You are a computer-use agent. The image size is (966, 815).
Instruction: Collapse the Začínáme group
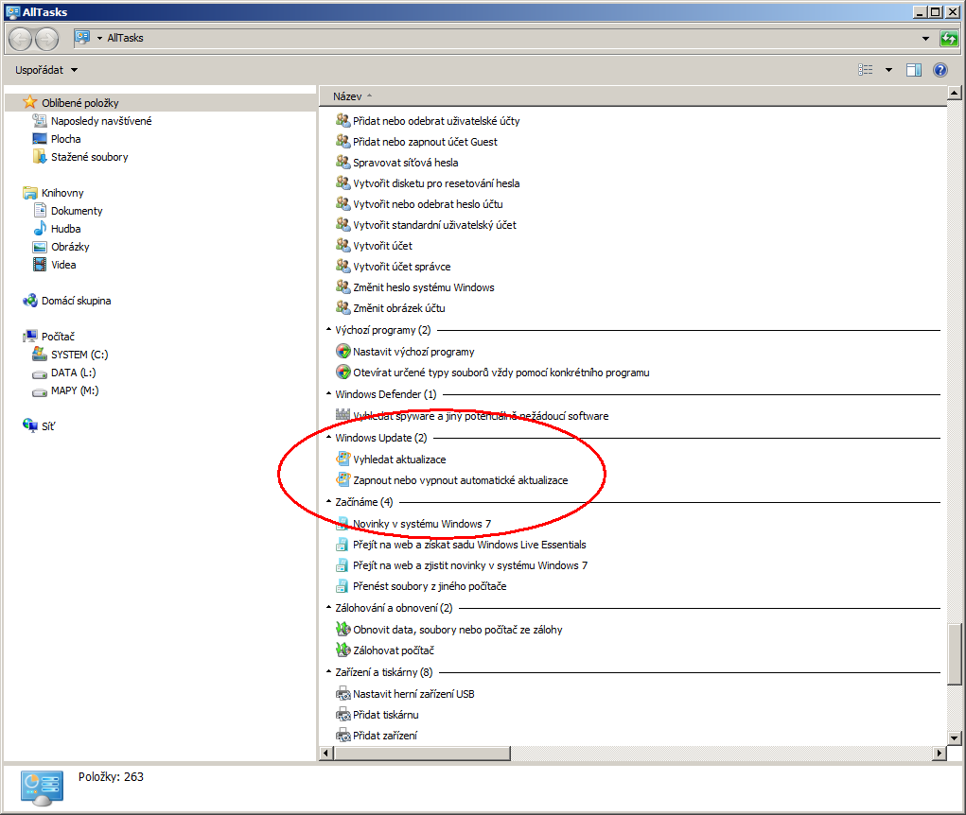pyautogui.click(x=329, y=502)
